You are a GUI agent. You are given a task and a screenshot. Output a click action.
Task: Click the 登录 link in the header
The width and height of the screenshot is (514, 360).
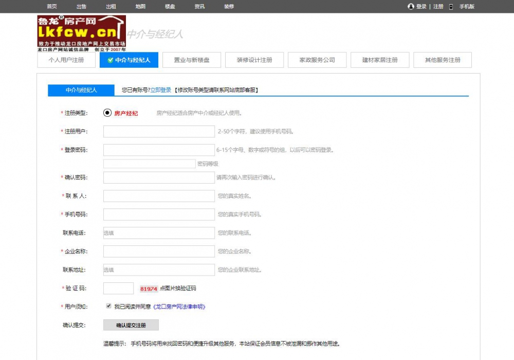pyautogui.click(x=421, y=7)
